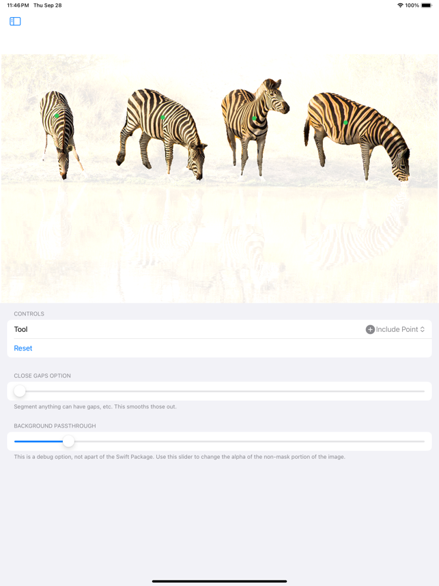Click the plus icon beside Include Point
This screenshot has width=439, height=586.
pyautogui.click(x=370, y=329)
